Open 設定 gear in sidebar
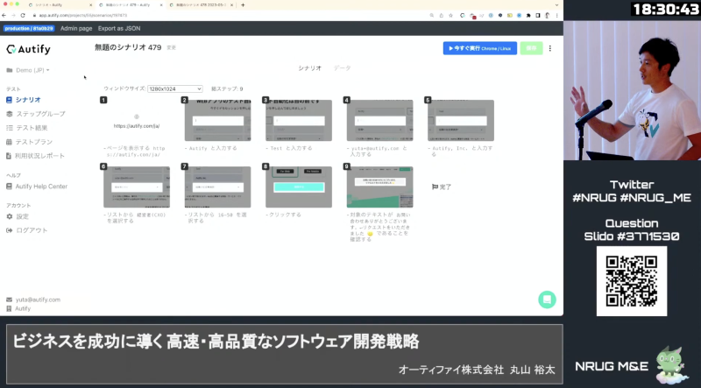This screenshot has width=701, height=388. [x=22, y=216]
